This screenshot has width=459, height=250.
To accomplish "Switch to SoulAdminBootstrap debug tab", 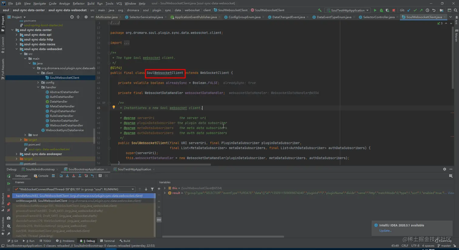I will [x=40, y=169].
